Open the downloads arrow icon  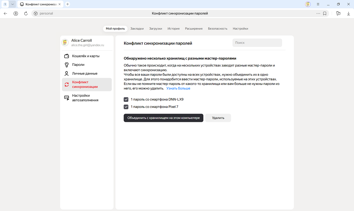click(x=348, y=13)
